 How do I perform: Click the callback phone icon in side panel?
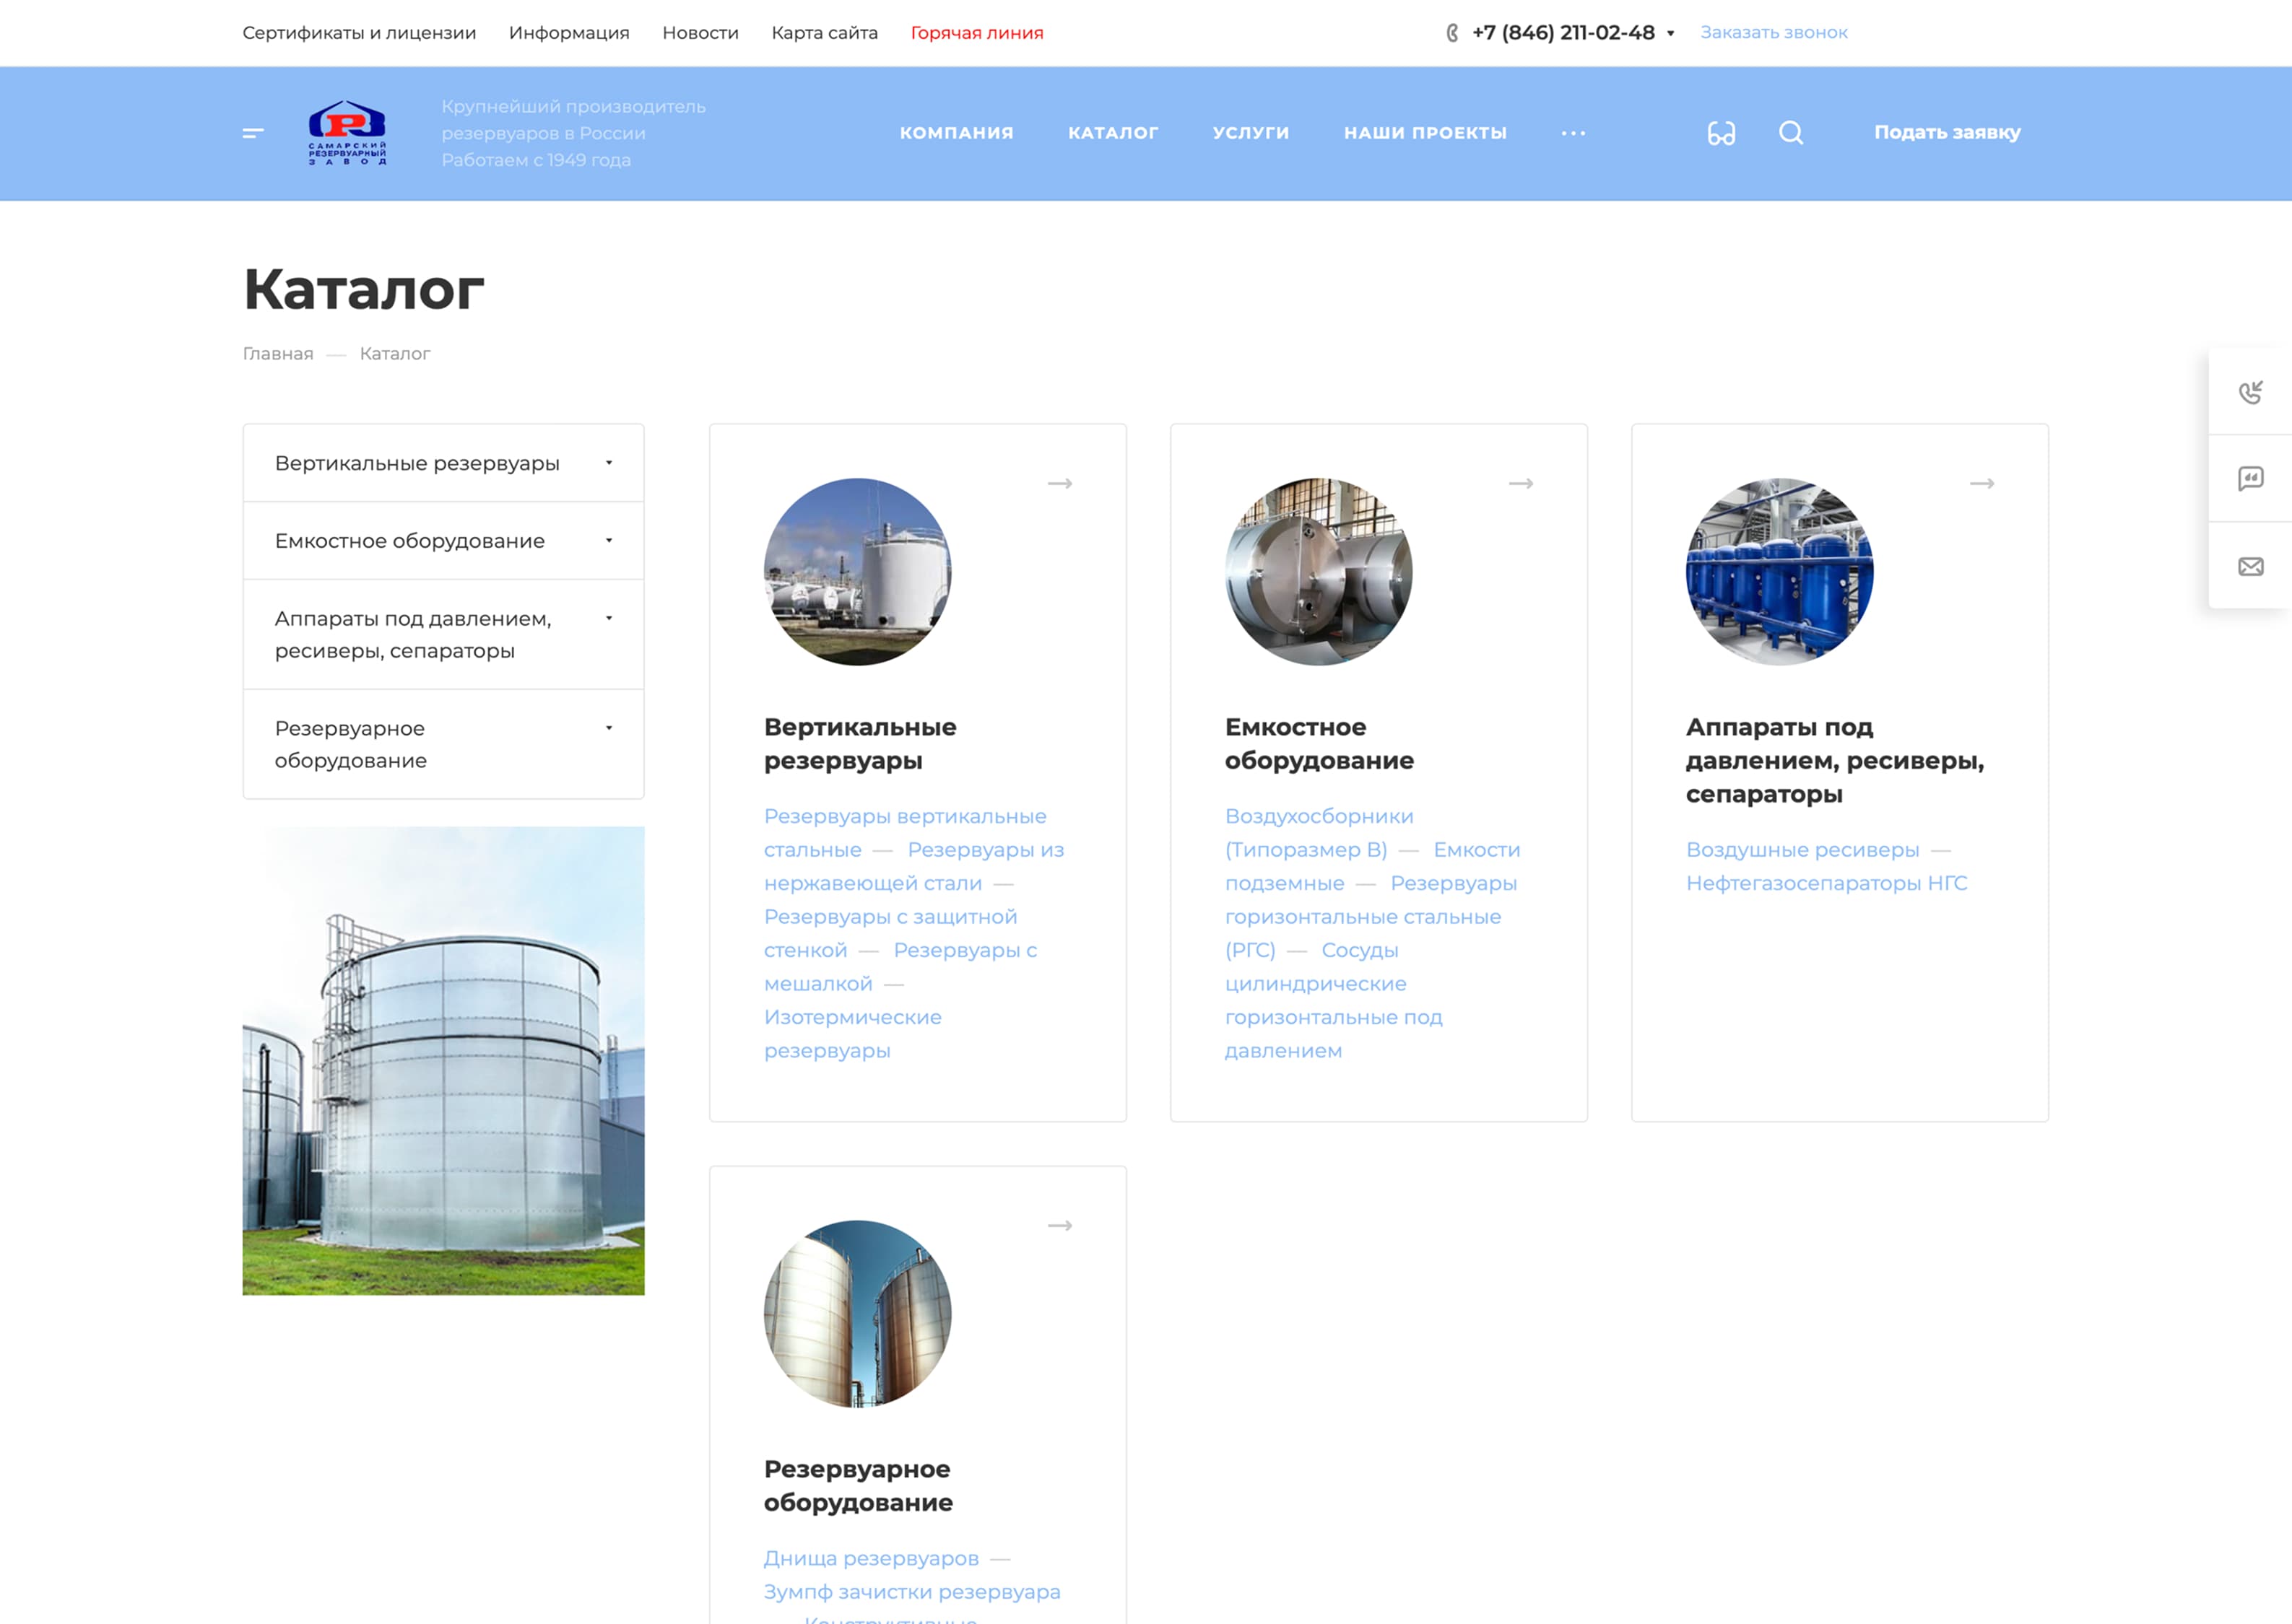[x=2250, y=392]
